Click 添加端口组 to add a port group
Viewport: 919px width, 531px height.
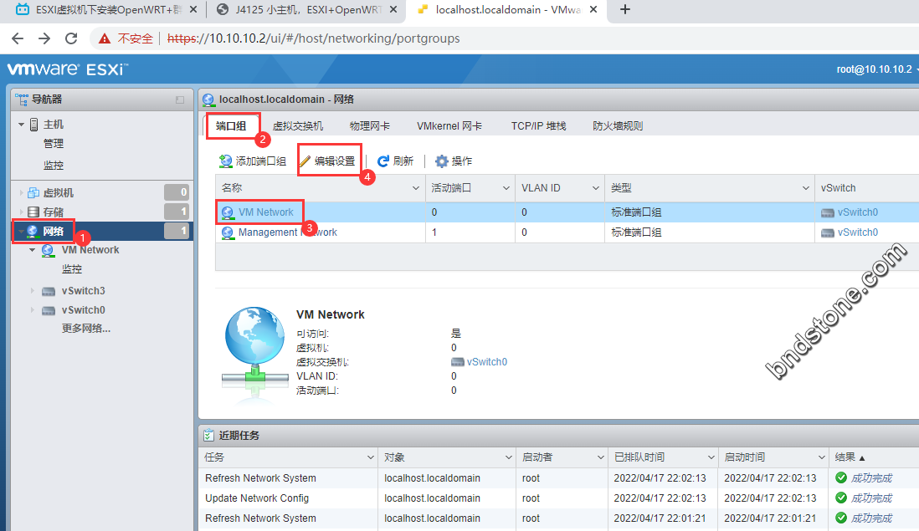point(253,161)
